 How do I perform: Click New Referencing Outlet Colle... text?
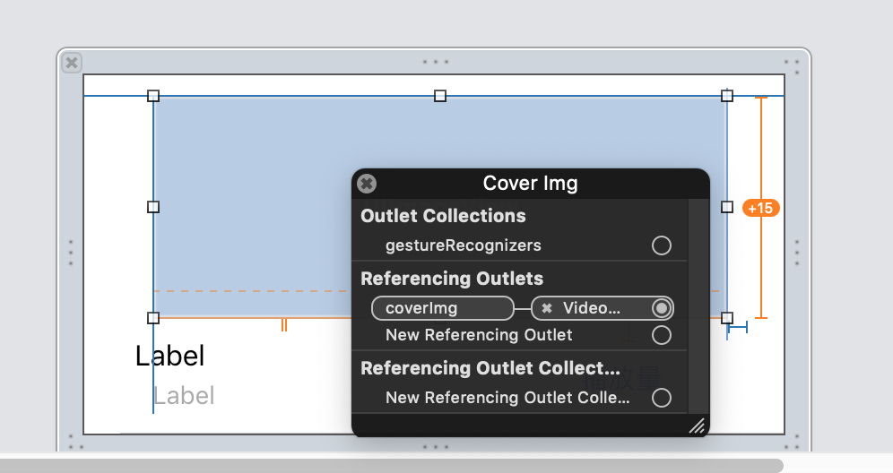[x=507, y=397]
